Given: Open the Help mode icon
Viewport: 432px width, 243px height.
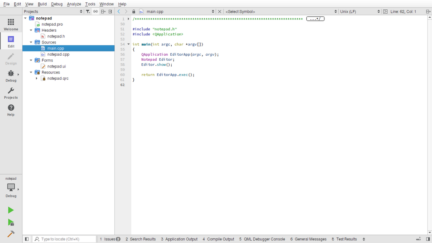Looking at the screenshot, I should coord(11,110).
